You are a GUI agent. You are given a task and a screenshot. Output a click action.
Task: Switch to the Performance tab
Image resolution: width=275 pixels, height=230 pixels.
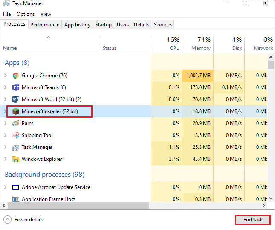tap(45, 25)
